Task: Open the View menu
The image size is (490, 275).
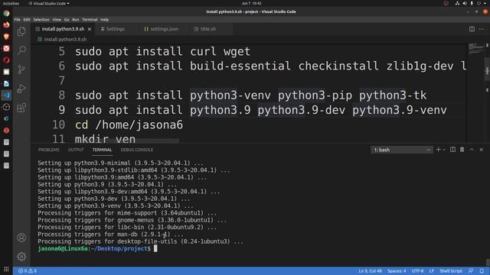Action: tap(57, 20)
